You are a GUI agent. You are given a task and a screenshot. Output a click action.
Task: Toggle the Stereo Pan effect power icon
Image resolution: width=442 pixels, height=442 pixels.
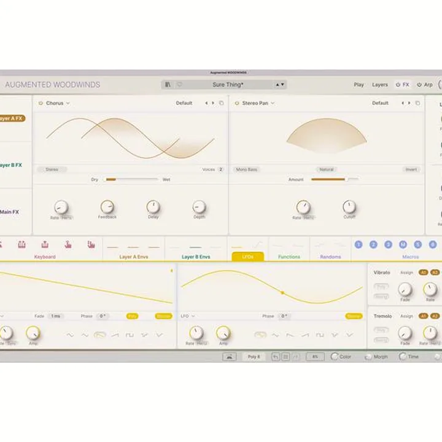click(x=237, y=103)
